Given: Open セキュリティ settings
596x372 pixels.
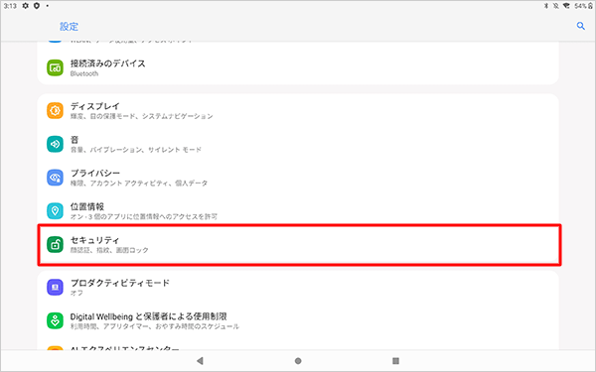Looking at the screenshot, I should pyautogui.click(x=298, y=244).
